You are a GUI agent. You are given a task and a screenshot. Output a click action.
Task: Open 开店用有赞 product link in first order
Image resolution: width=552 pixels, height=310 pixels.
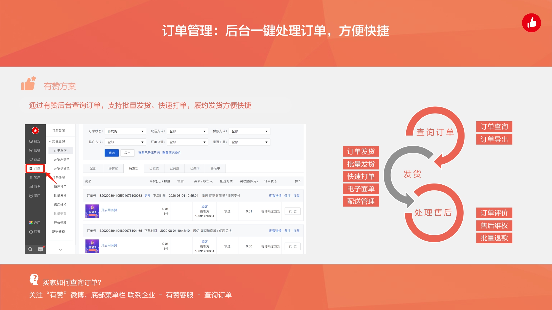click(109, 210)
